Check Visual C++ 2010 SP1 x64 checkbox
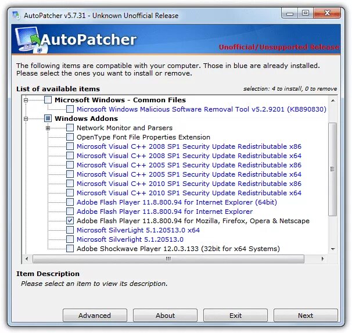Screen dimensions: 352x333 point(70,193)
